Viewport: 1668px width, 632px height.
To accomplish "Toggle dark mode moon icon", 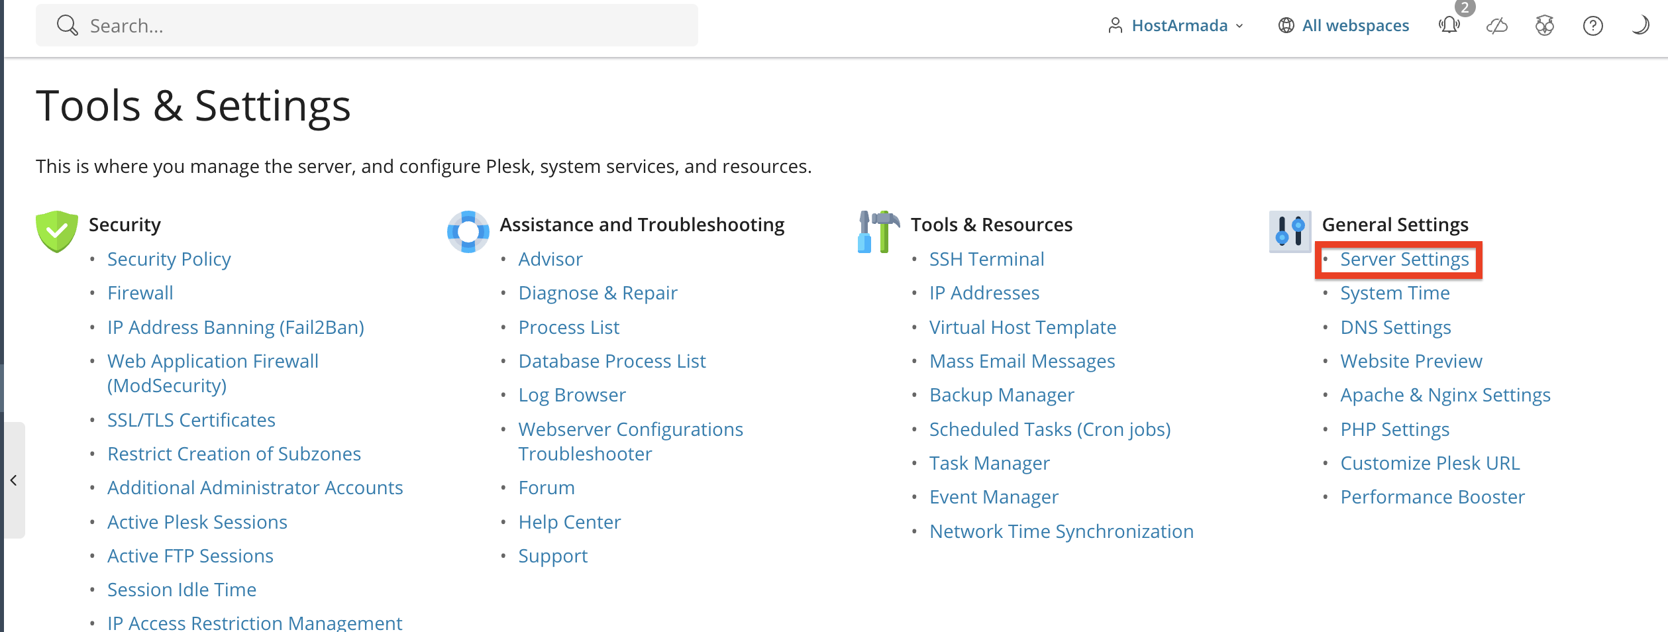I will point(1640,26).
